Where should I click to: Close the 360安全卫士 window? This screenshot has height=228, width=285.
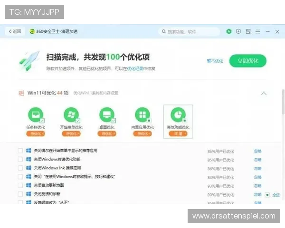click(x=277, y=32)
